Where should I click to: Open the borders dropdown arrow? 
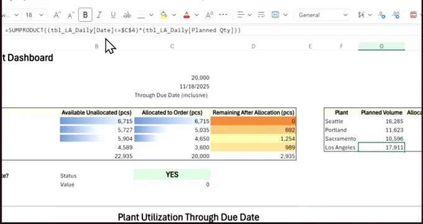pyautogui.click(x=151, y=15)
